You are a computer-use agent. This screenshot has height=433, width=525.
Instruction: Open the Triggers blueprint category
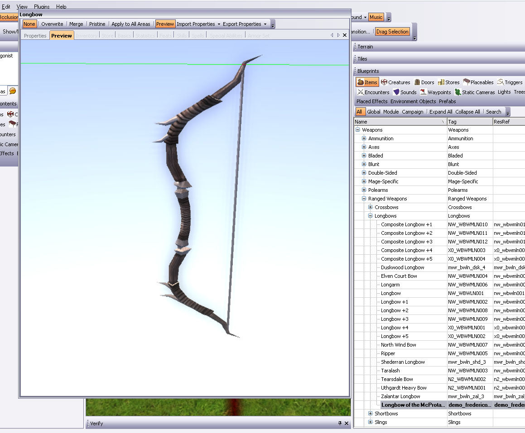tap(510, 82)
